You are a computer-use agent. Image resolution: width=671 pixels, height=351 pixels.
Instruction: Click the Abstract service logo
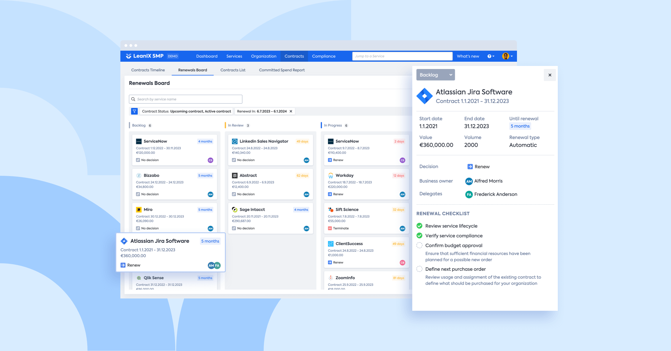click(235, 175)
